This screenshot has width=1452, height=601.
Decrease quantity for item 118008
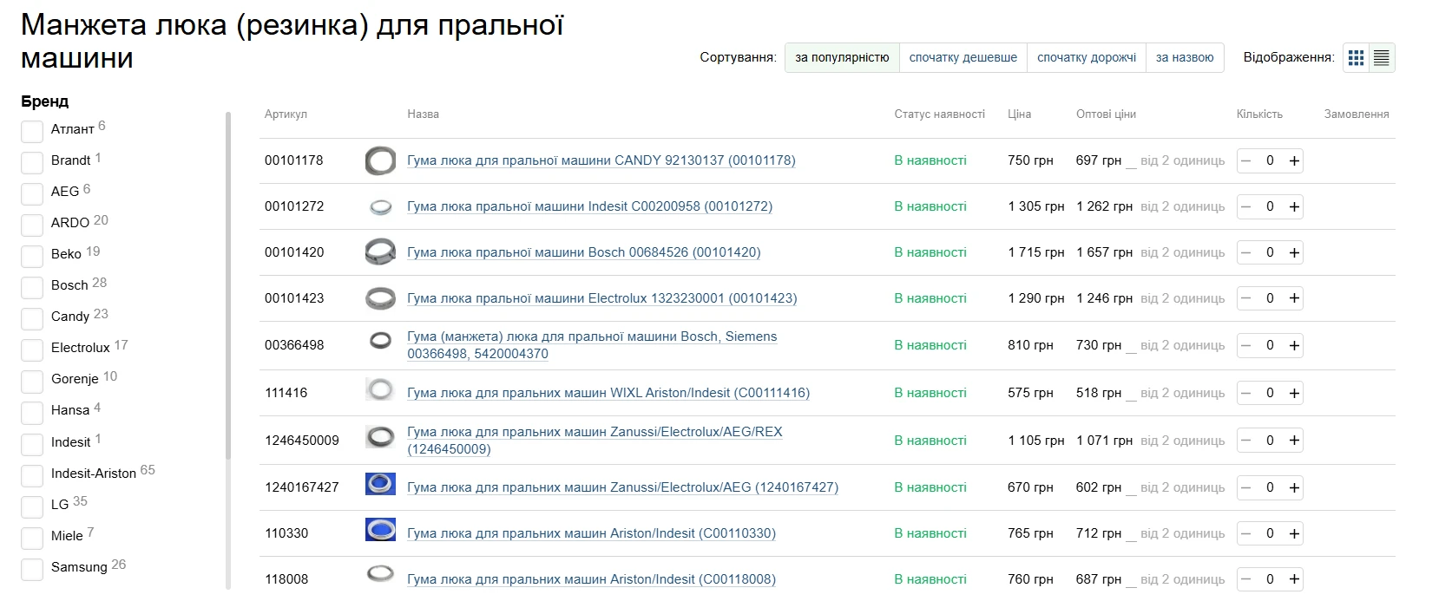tap(1246, 579)
